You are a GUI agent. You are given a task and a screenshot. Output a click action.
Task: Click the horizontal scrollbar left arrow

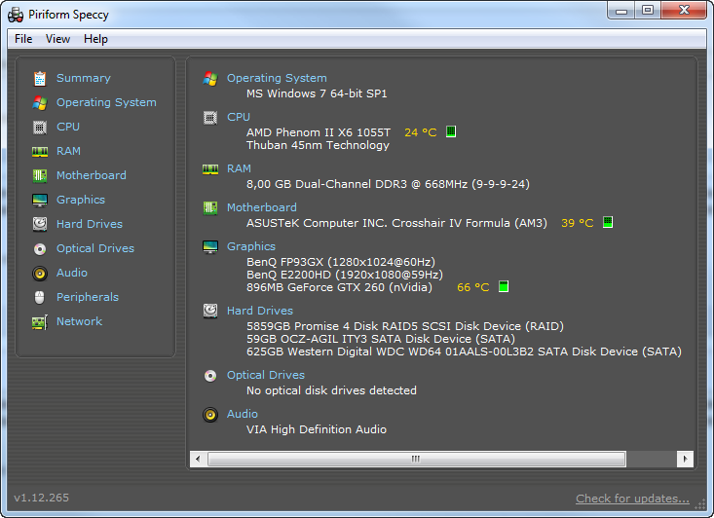click(198, 459)
